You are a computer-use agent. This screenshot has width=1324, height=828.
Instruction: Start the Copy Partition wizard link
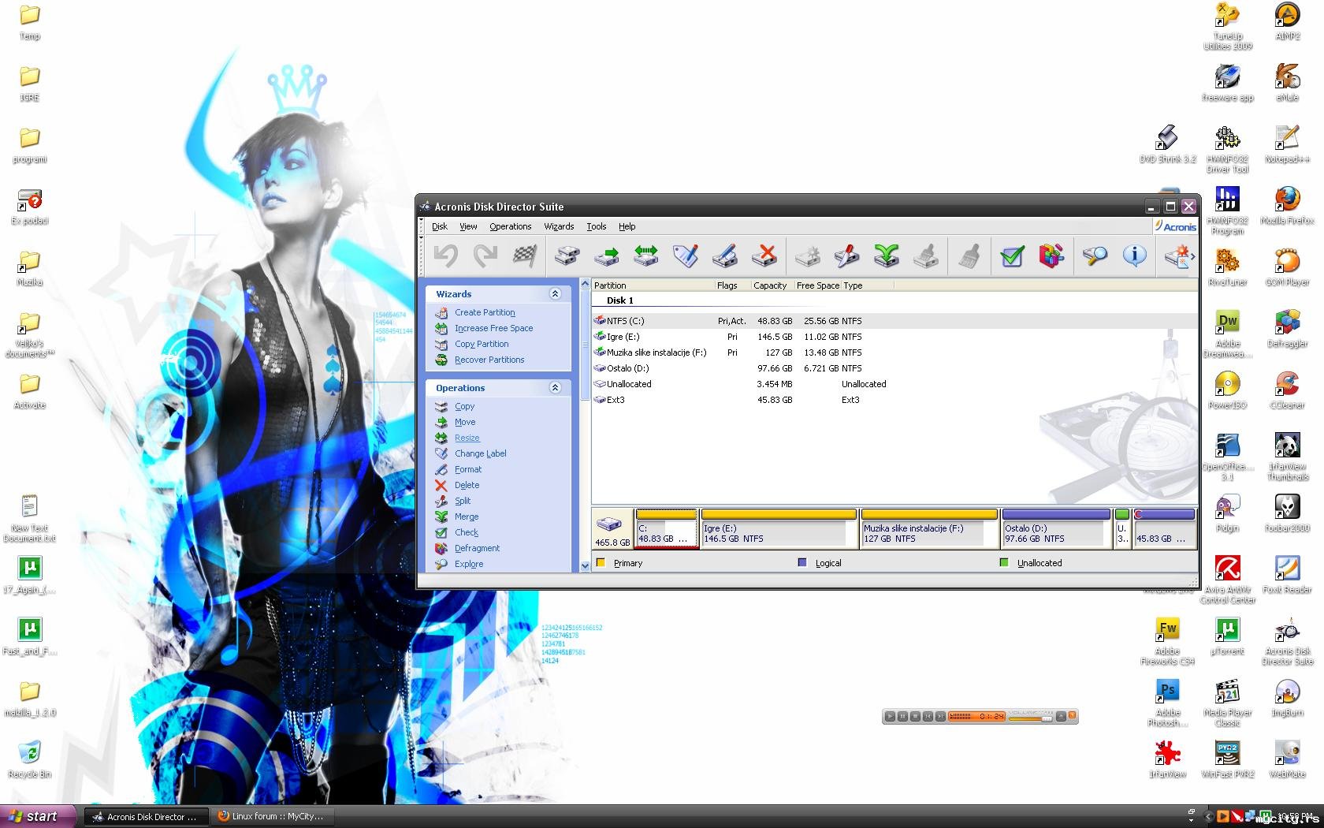pos(482,344)
